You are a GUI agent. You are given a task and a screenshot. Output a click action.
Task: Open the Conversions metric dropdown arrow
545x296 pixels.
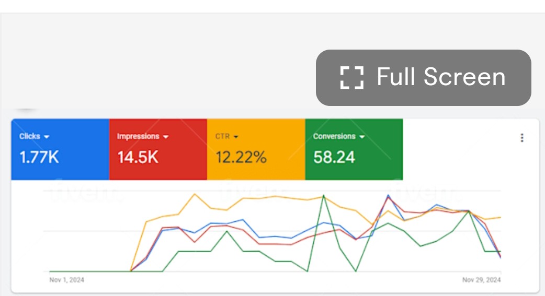[x=361, y=137]
